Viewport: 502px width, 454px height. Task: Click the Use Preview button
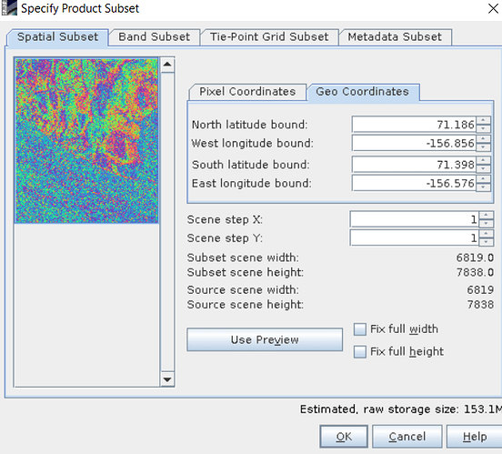pos(265,339)
